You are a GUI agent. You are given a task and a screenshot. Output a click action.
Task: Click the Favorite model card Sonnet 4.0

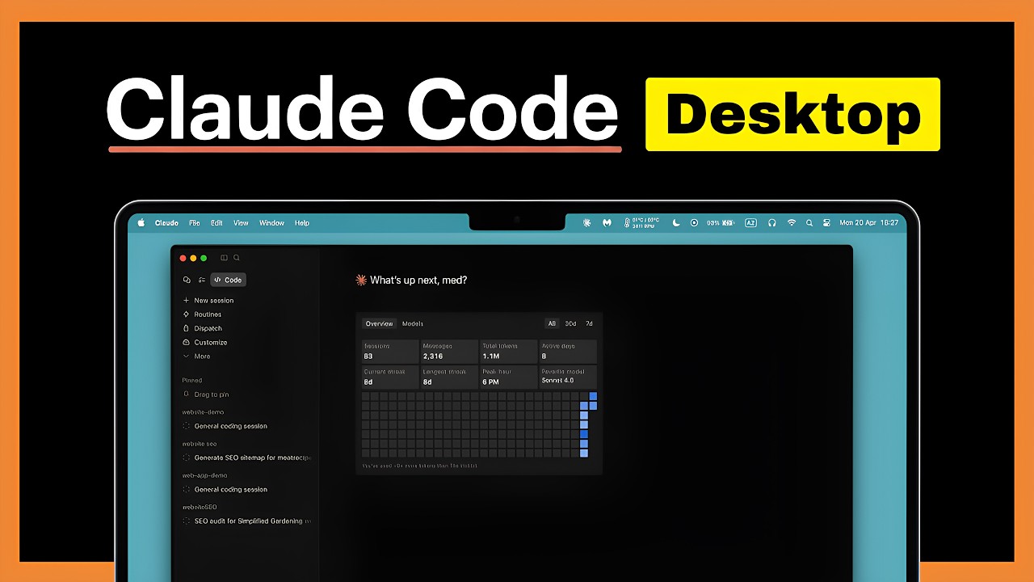click(569, 377)
